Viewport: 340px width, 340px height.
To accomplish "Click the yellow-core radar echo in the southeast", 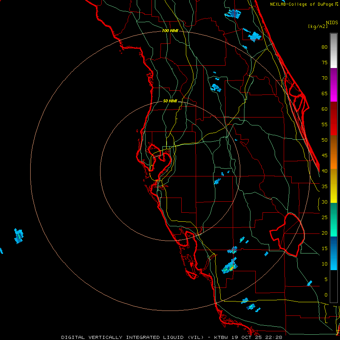I will coord(230,266).
